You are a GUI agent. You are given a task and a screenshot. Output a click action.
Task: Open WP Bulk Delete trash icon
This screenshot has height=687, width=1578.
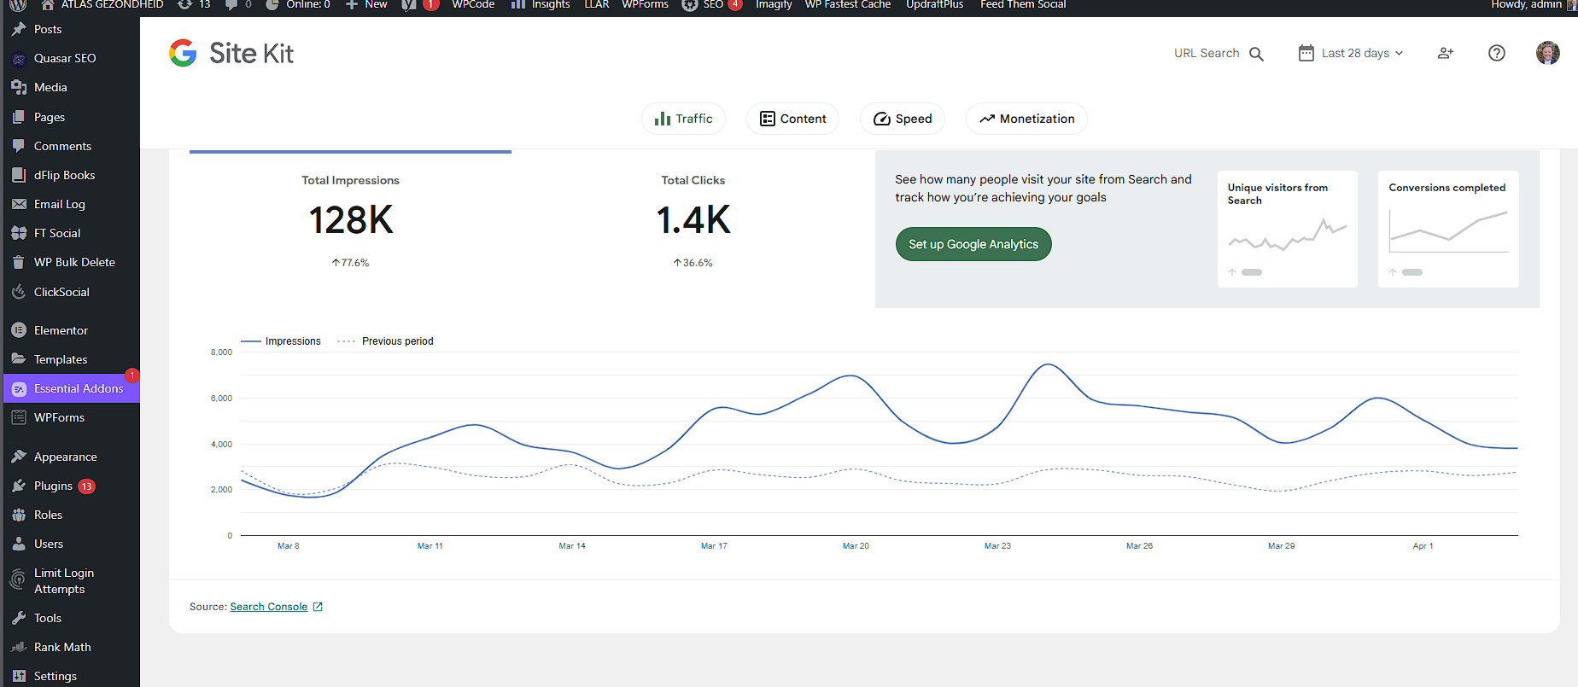[x=19, y=263]
